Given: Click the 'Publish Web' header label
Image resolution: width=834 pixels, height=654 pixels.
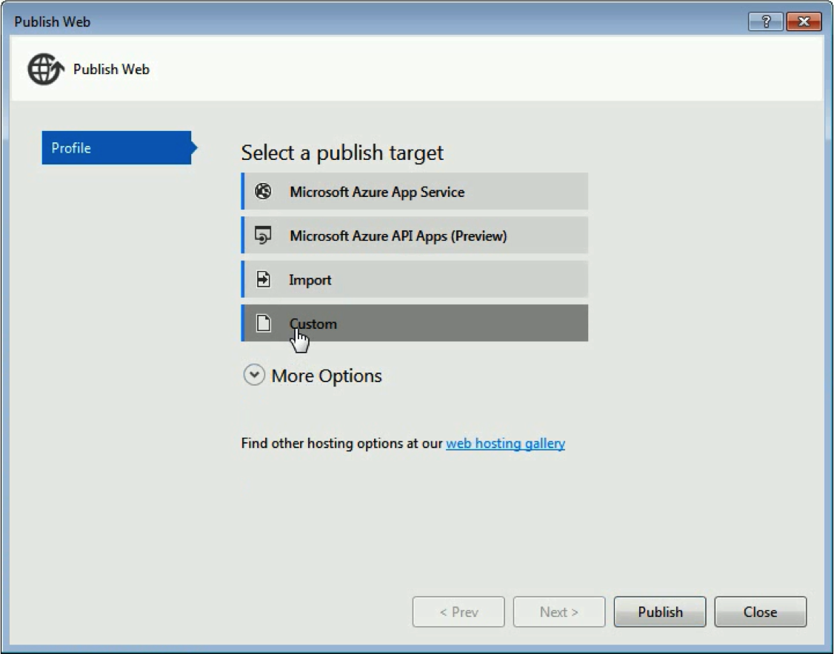Looking at the screenshot, I should (x=111, y=70).
